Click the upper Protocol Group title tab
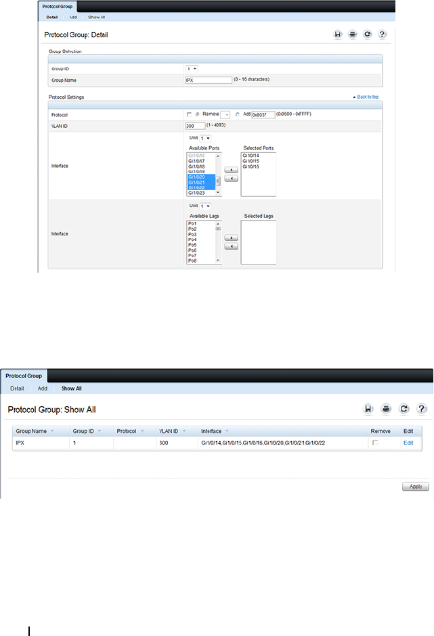This screenshot has height=636, width=434. (58, 7)
